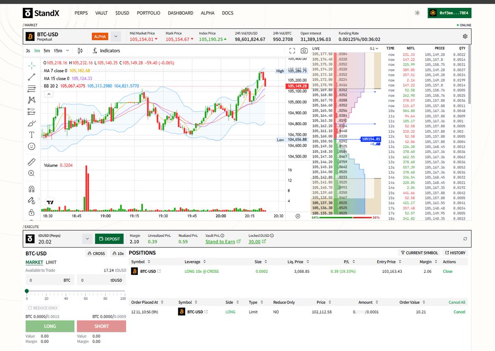The image size is (495, 351).
Task: Toggle CURRENT SYMBOL filter
Action: [x=419, y=253]
